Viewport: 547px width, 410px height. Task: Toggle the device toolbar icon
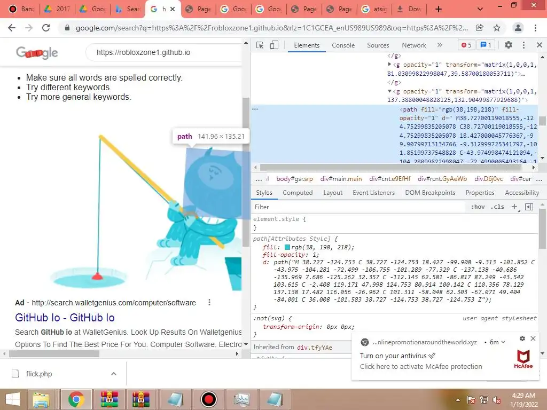pos(274,45)
